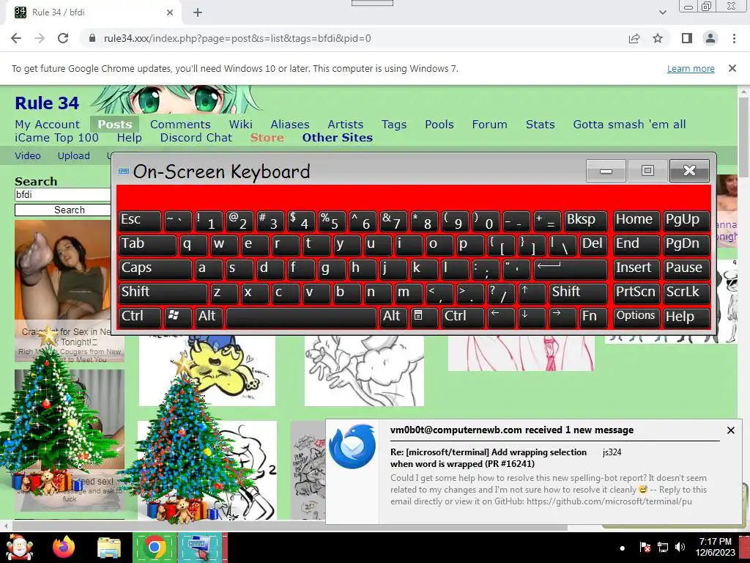Select the Rule 34 / bfdi browser tab
The width and height of the screenshot is (750, 563).
point(93,12)
